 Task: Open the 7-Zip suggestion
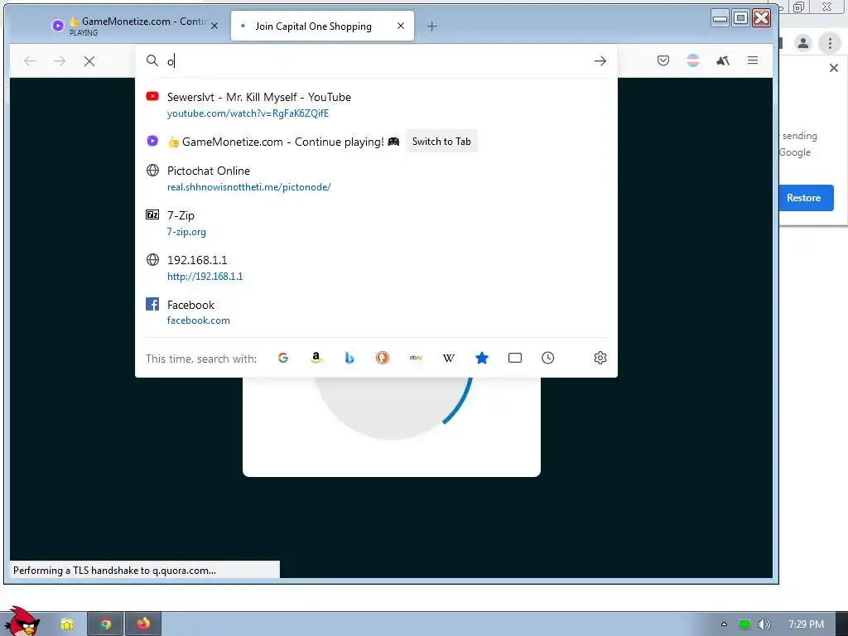(377, 224)
